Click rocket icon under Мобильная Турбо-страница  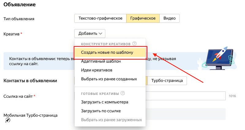pos(8,121)
